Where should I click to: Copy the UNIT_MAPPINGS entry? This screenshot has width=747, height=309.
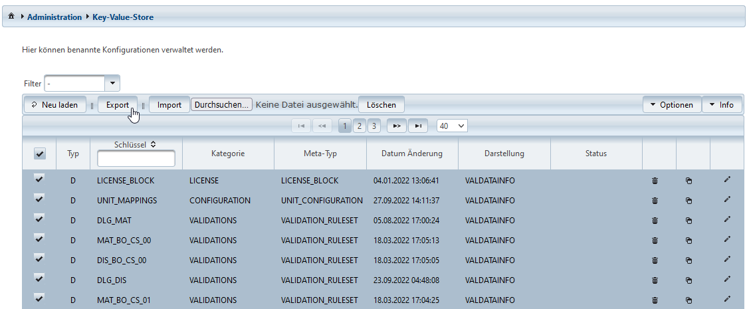(689, 201)
